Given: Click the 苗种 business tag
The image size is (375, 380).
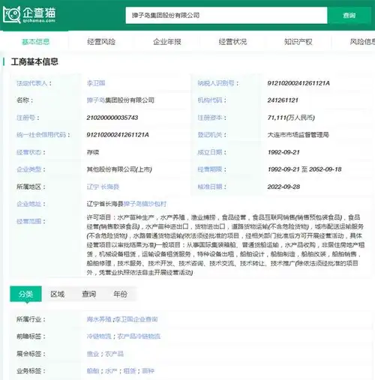Looking at the screenshot, I should click(x=148, y=371).
